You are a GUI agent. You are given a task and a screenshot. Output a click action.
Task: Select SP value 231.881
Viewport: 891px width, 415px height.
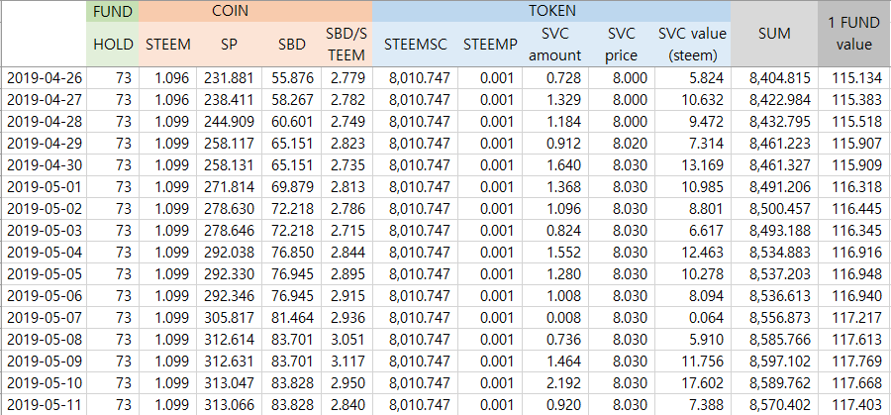229,78
